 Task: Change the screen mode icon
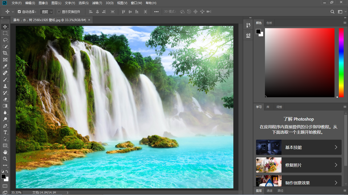[x=5, y=193]
